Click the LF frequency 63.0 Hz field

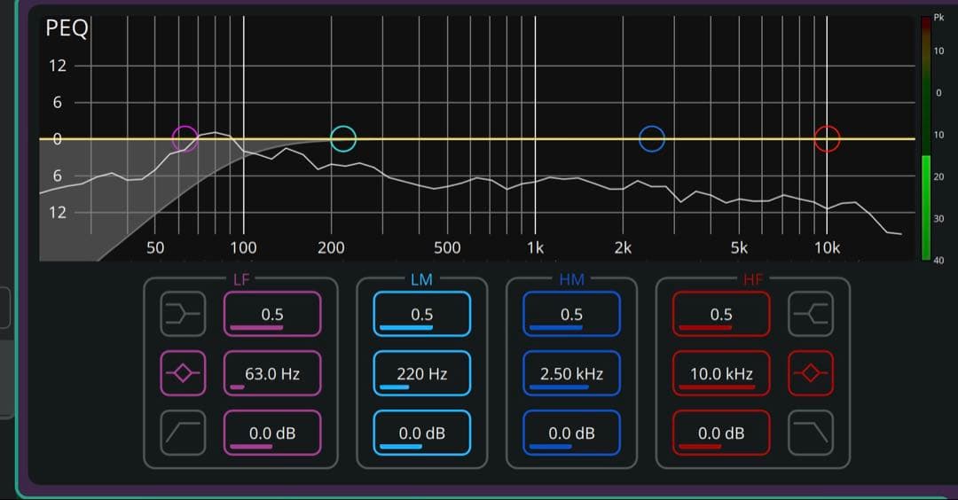click(x=271, y=373)
